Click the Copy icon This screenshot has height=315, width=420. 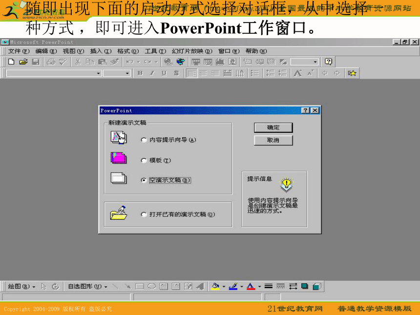90,62
